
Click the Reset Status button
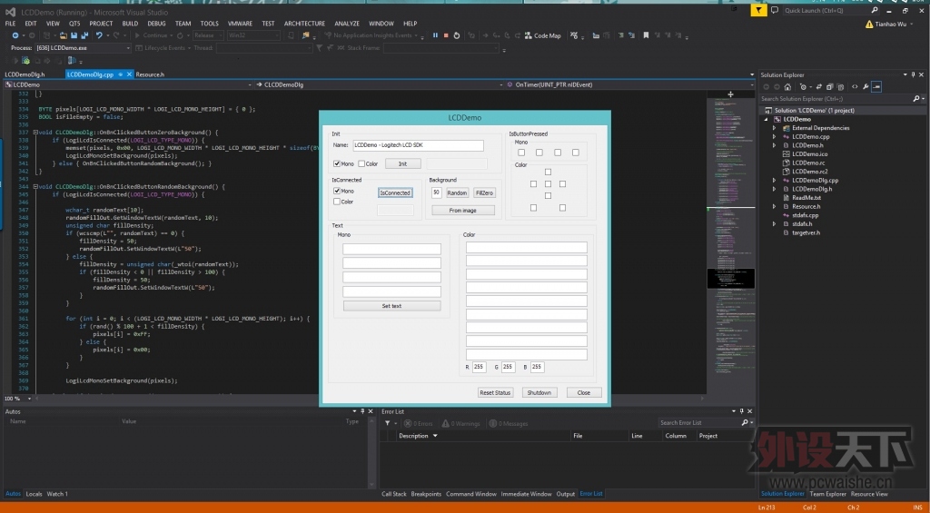tap(495, 392)
